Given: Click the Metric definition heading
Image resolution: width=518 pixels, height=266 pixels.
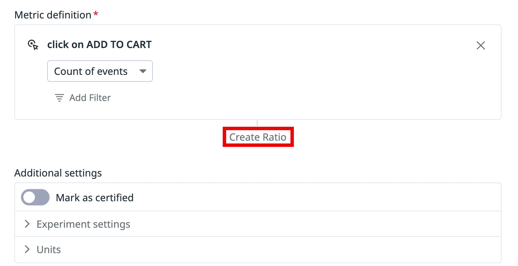Looking at the screenshot, I should click(53, 15).
